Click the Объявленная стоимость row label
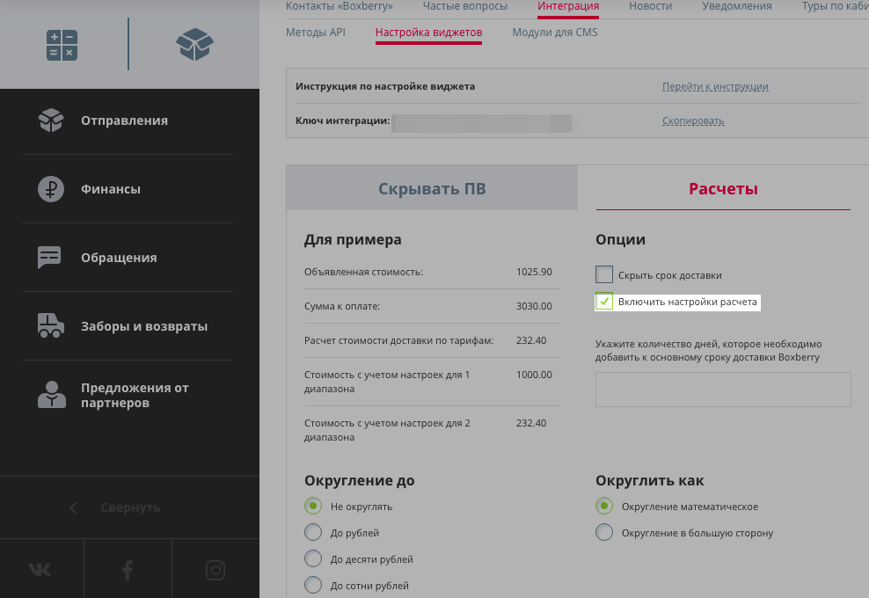Image resolution: width=869 pixels, height=598 pixels. (x=363, y=272)
